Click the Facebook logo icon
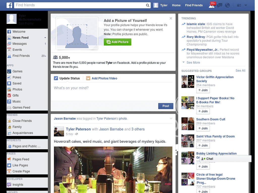The image size is (258, 193). coord(9,5)
